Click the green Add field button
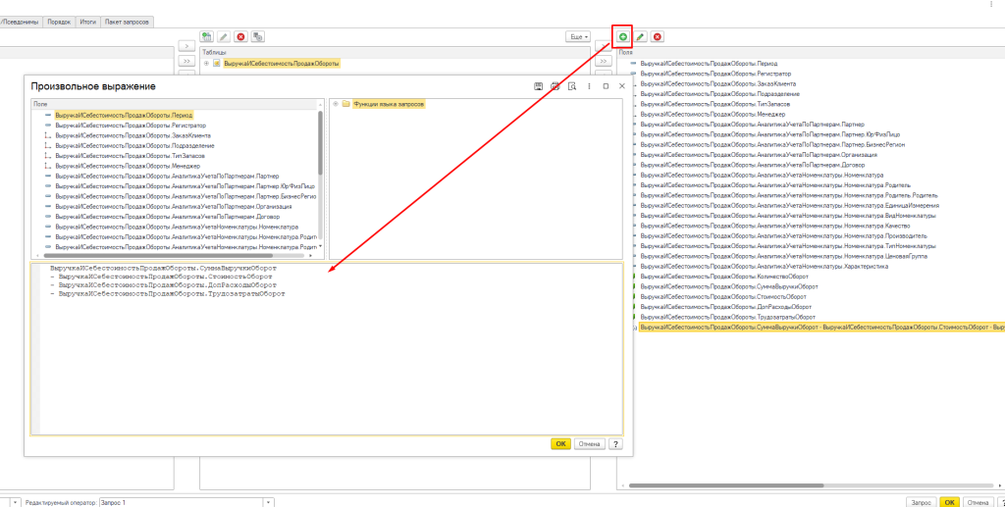 pyautogui.click(x=622, y=36)
